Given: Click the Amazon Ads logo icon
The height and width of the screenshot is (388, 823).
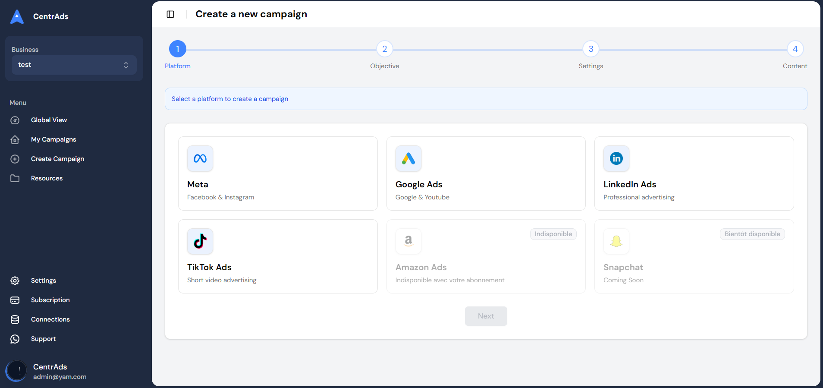Looking at the screenshot, I should pos(408,241).
